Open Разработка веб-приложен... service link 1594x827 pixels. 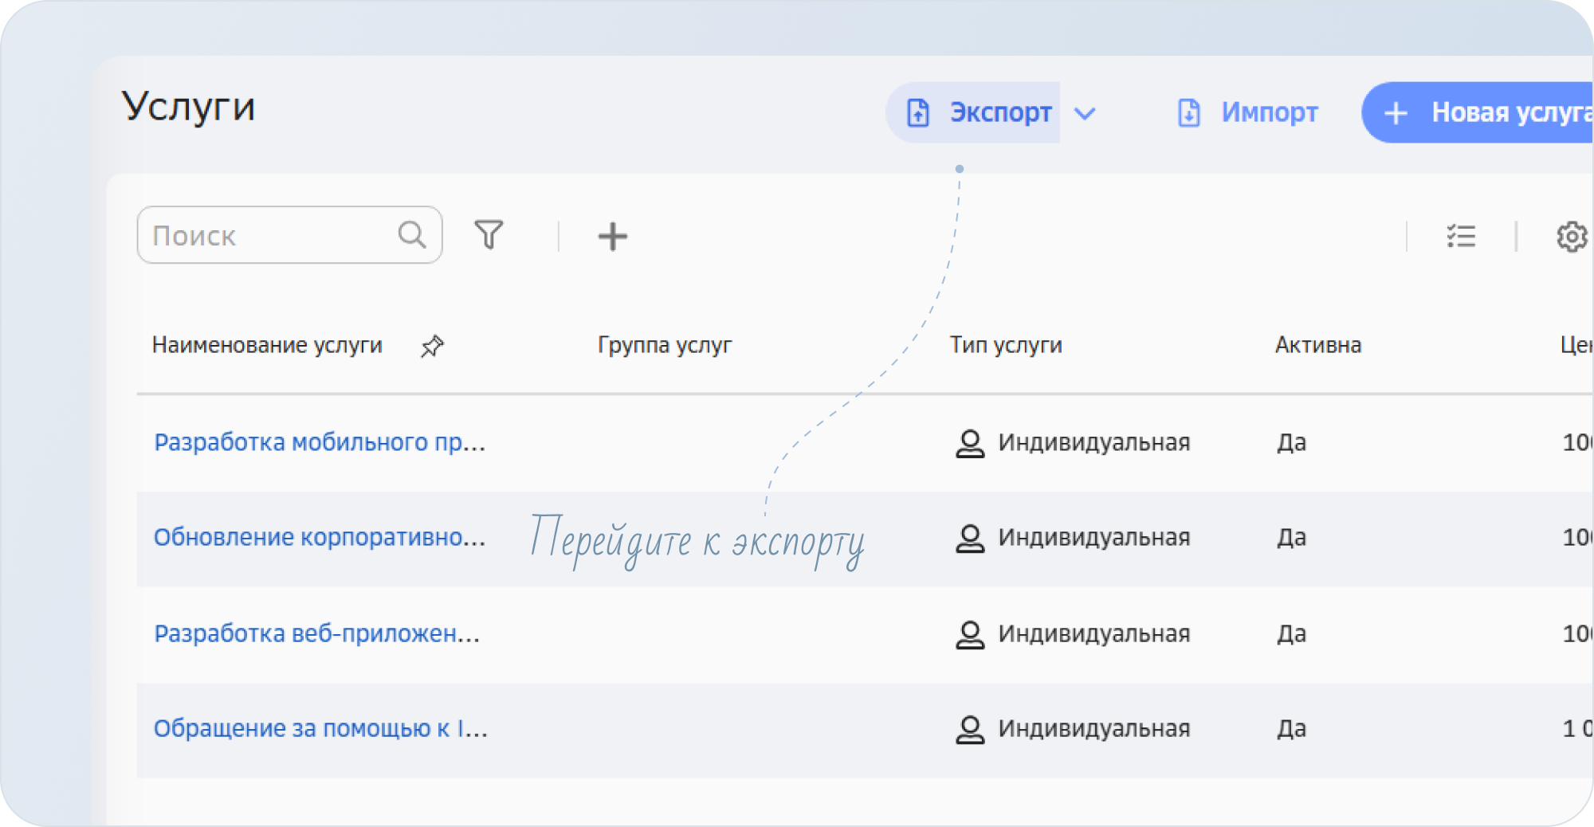coord(317,634)
